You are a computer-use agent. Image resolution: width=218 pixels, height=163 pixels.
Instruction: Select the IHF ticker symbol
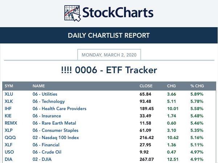(x=8, y=109)
